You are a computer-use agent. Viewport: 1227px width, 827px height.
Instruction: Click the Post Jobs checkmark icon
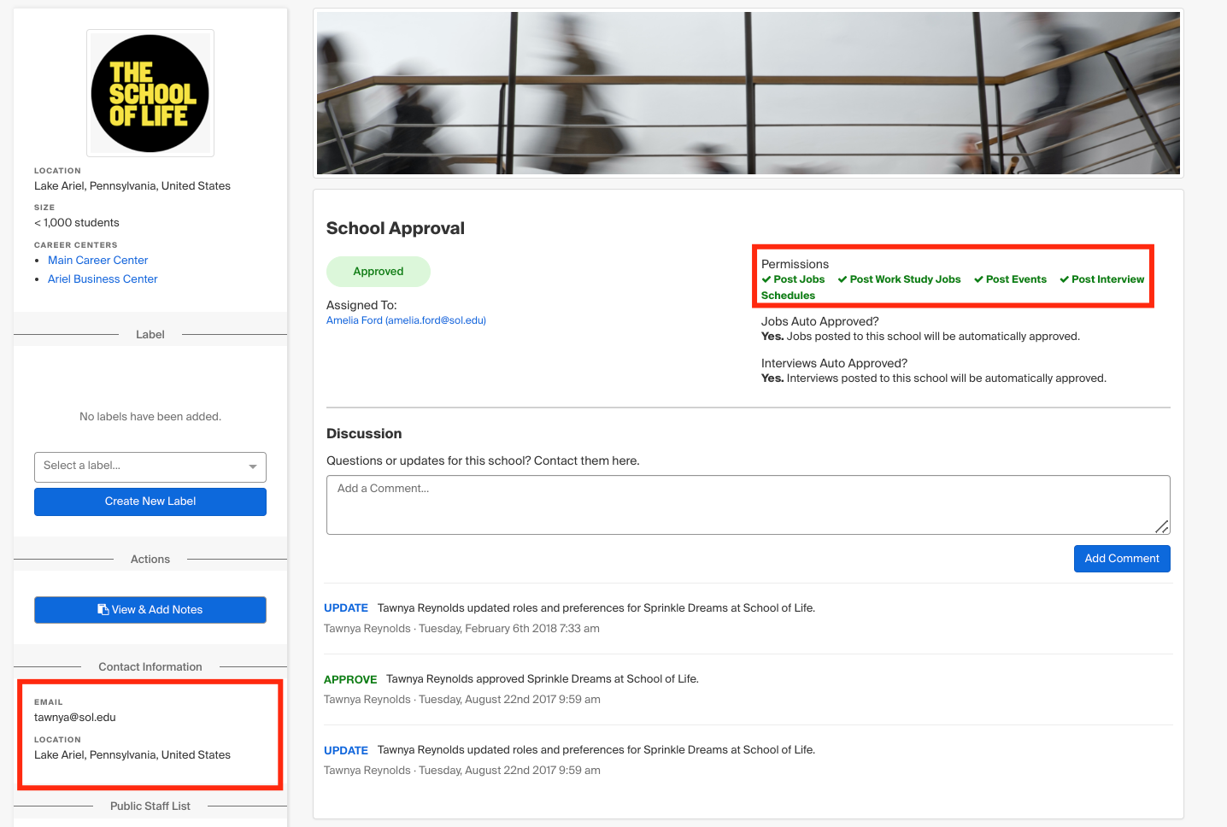[x=766, y=279]
